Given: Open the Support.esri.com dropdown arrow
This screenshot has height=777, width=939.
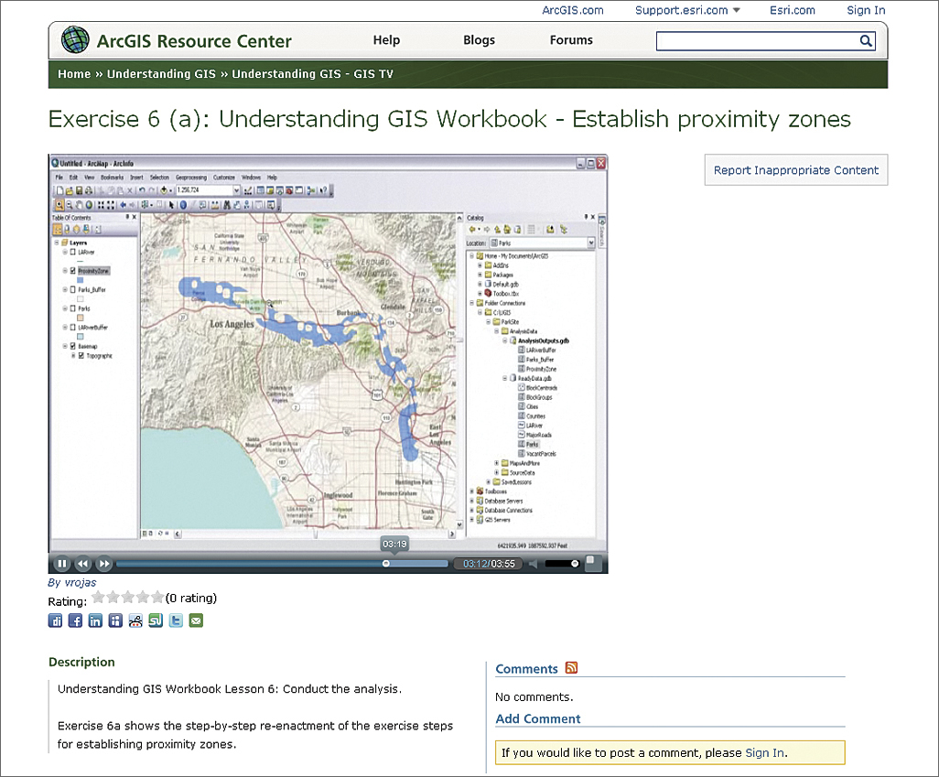Looking at the screenshot, I should [737, 10].
